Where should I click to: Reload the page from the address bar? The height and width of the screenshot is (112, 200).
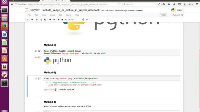120,4
